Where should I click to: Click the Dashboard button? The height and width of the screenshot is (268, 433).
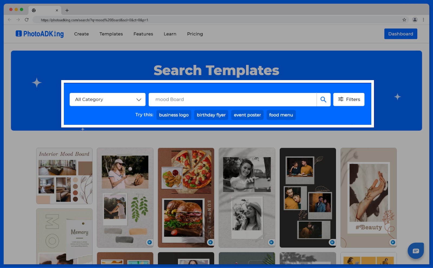(401, 34)
